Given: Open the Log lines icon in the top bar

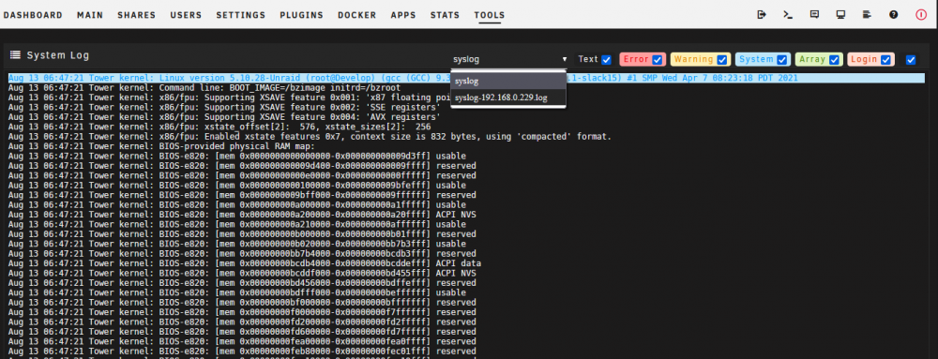Looking at the screenshot, I should point(867,15).
